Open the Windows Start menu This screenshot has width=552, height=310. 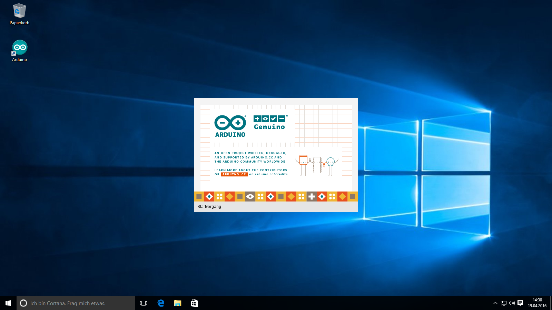click(x=8, y=303)
